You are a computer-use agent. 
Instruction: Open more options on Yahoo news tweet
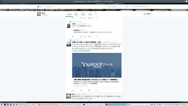tap(97, 90)
